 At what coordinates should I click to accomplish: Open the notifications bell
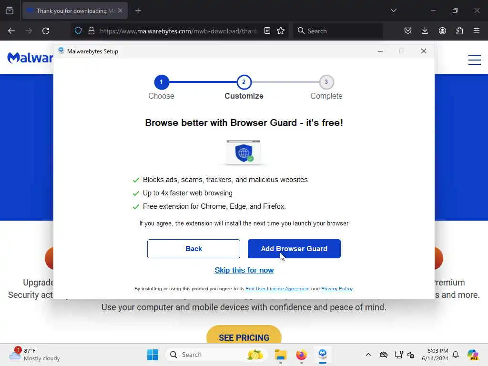tap(456, 355)
